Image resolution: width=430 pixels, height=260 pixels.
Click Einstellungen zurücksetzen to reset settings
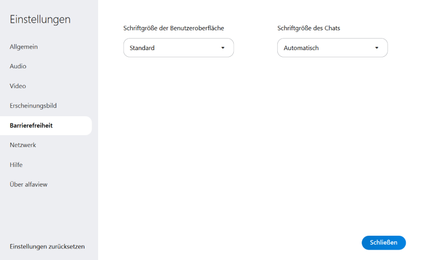[x=47, y=247]
